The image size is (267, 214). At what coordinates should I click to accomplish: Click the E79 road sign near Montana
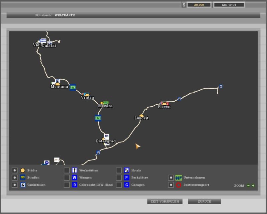[72, 88]
